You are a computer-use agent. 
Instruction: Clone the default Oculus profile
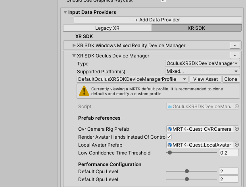point(231,79)
